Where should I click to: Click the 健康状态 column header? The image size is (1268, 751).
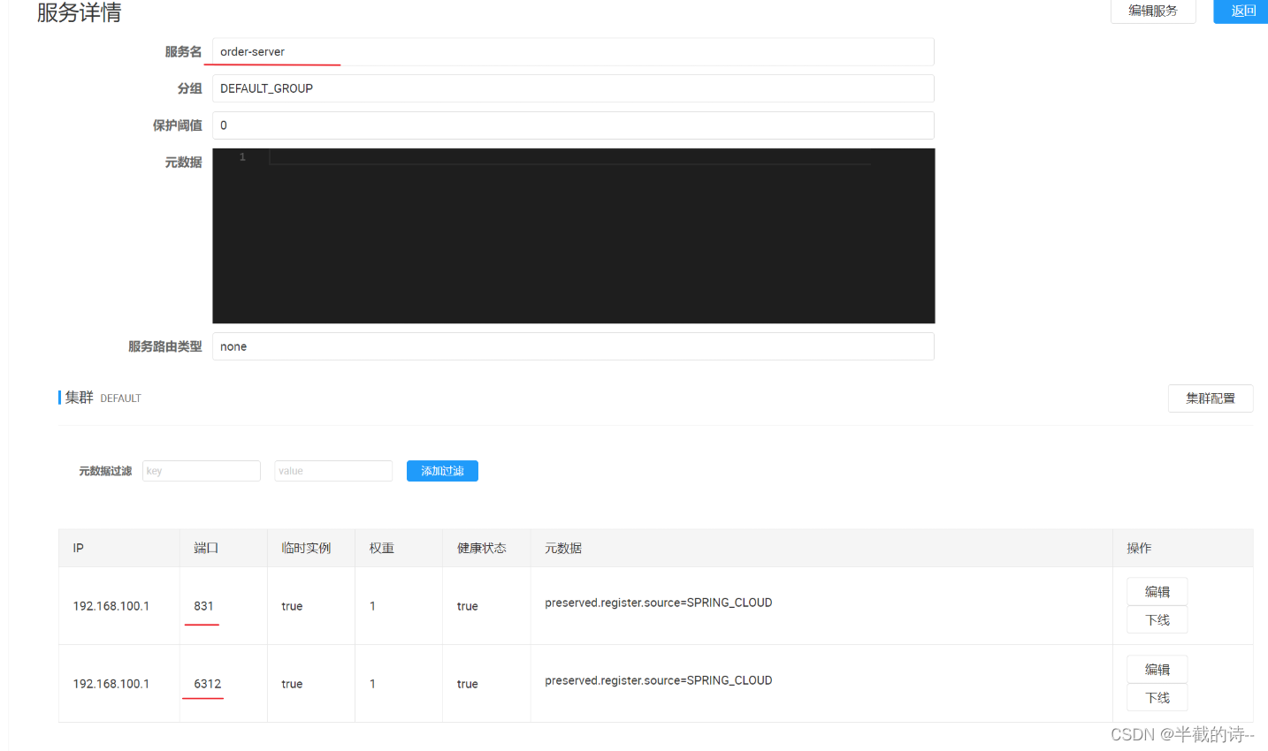tap(482, 548)
